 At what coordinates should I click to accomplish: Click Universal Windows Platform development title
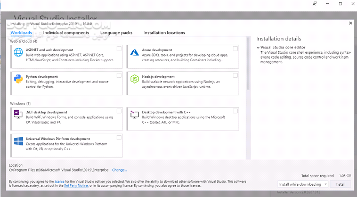(58, 139)
